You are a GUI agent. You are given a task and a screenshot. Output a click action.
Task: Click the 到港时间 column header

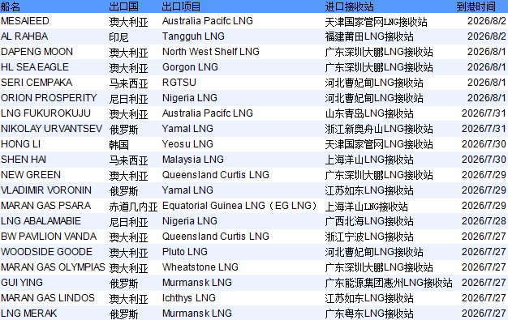click(476, 6)
